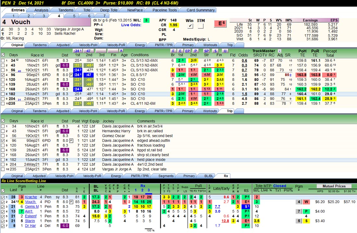This screenshot has height=233, width=357.
Task: Click the F filter button above Br
Action: [173, 51]
